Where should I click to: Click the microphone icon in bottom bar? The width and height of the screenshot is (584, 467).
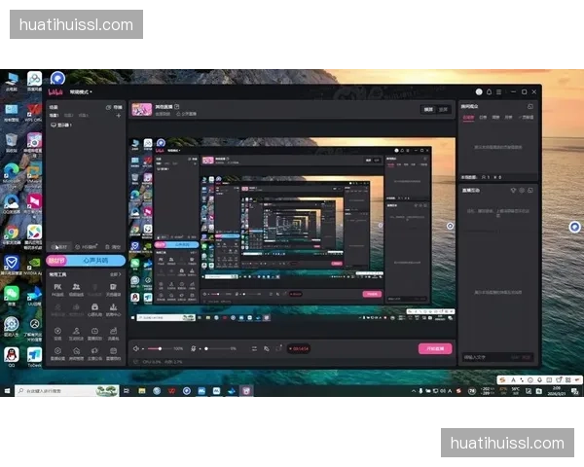(x=195, y=348)
